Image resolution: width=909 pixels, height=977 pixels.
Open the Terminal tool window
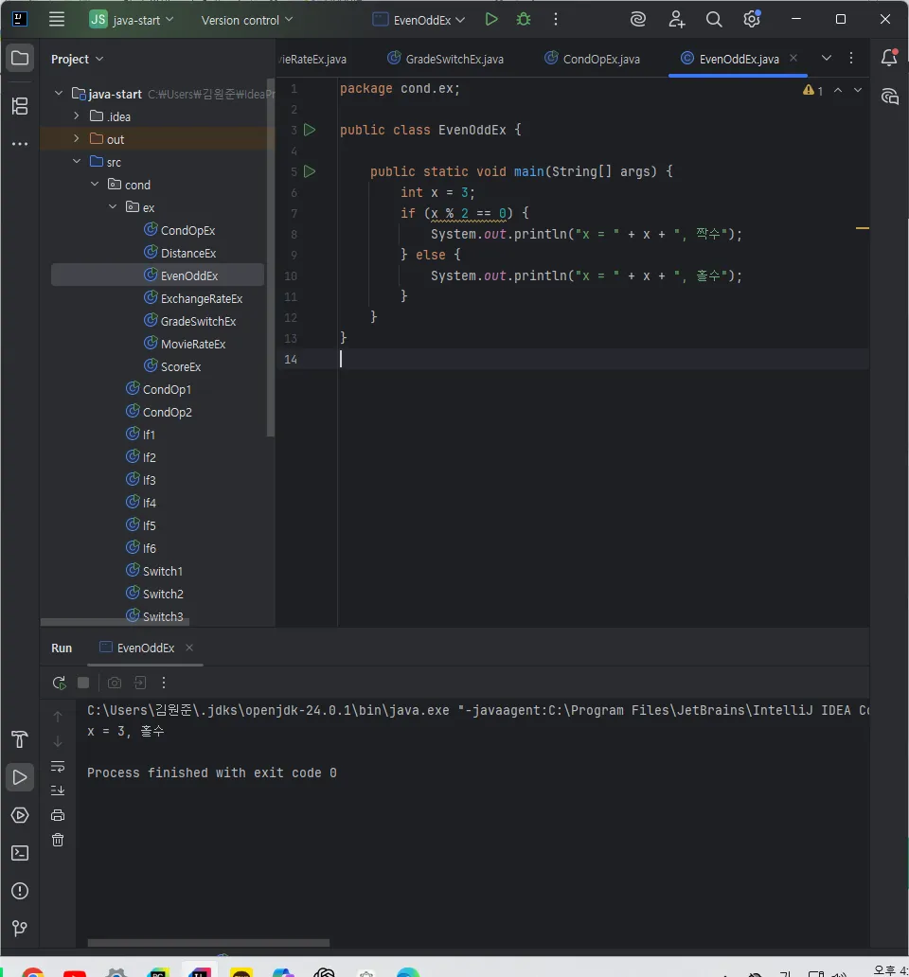click(20, 853)
